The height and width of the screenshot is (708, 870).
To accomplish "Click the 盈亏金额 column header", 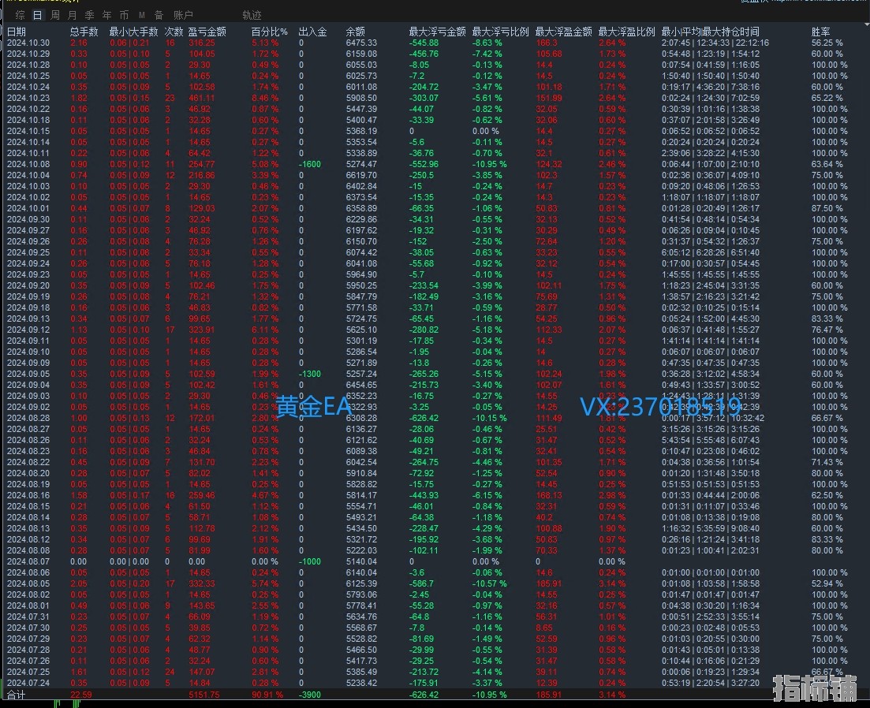I will 207,32.
